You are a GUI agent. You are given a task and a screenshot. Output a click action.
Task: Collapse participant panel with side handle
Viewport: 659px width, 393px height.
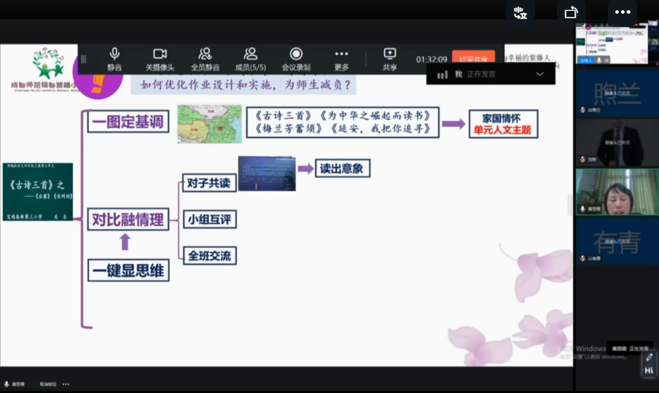click(x=571, y=206)
